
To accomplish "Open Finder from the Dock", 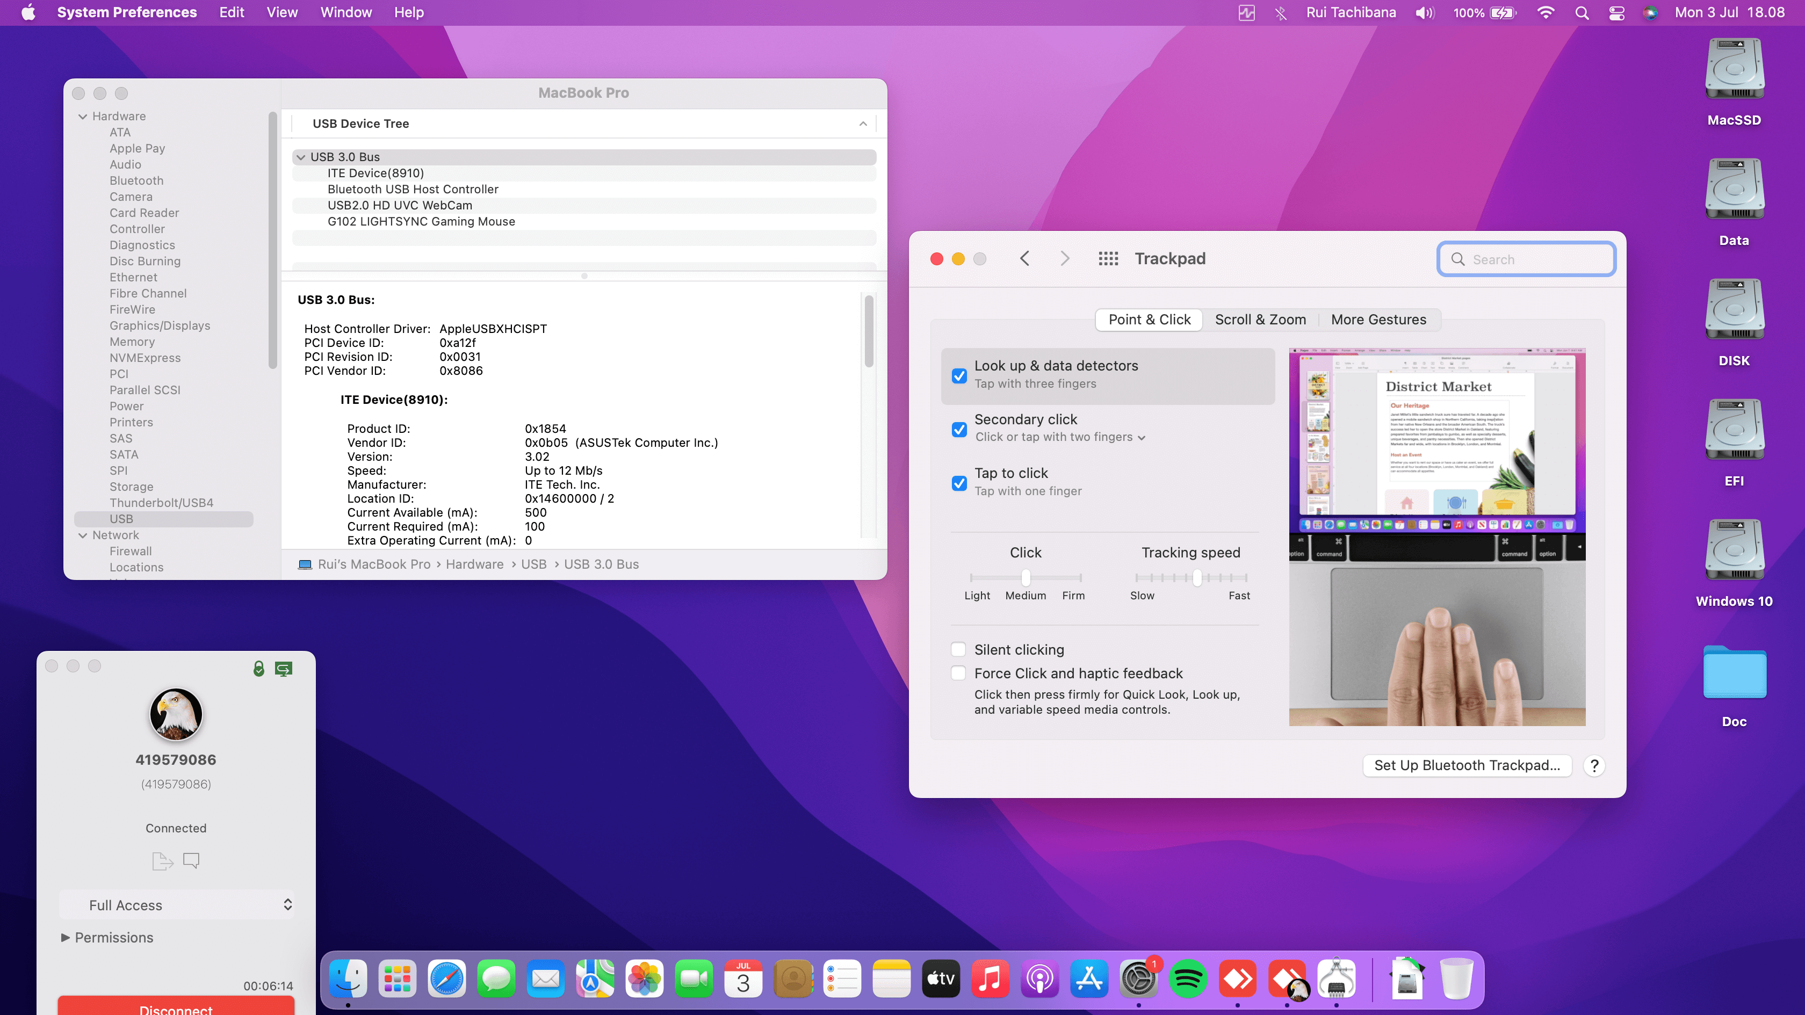I will point(348,978).
